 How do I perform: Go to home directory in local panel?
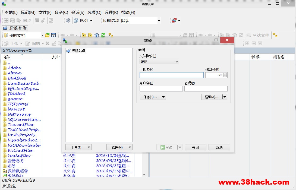point(97,35)
